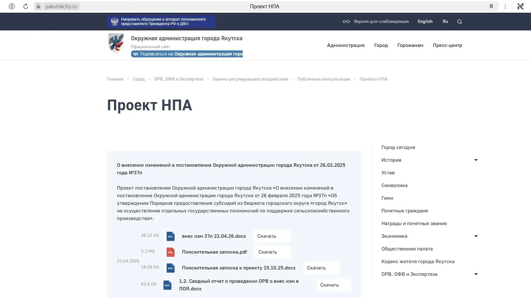Download внес изм 37п 22.04.26.docx via Скачать
Screen dimensions: 531x298
click(x=272, y=236)
